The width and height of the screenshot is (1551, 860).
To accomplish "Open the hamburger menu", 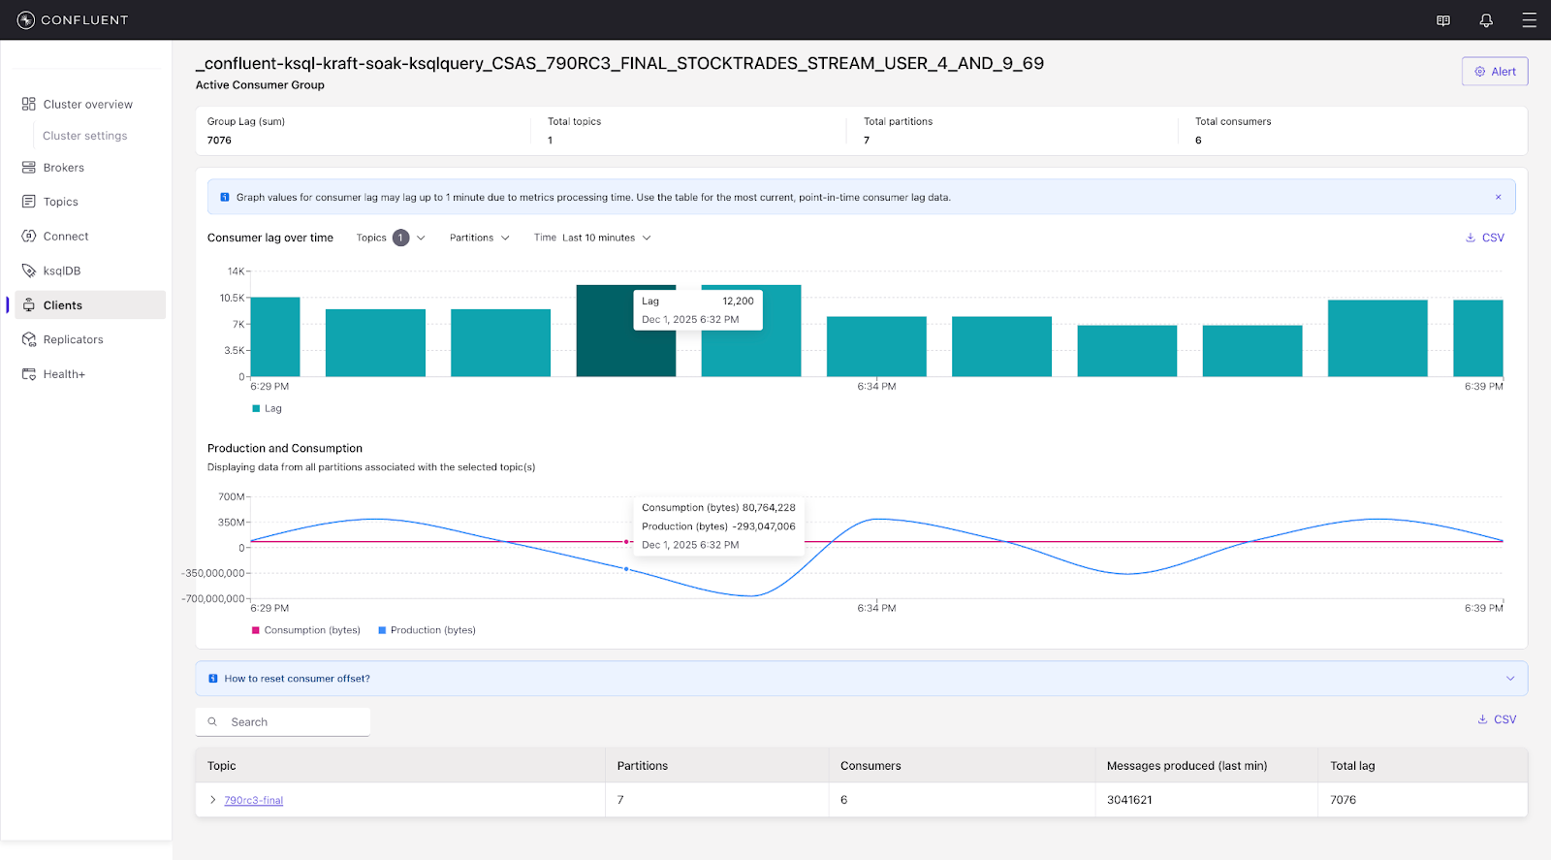I will tap(1529, 20).
